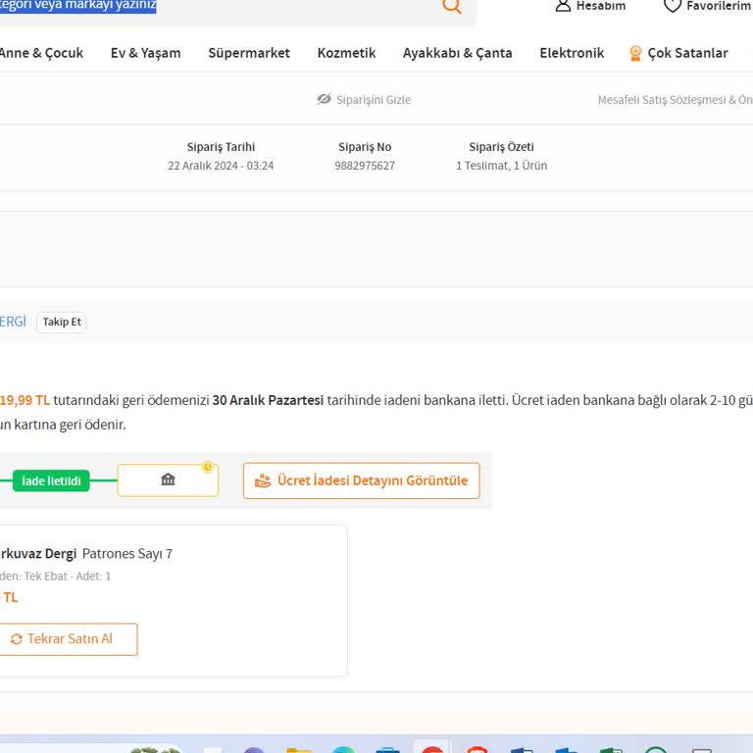Click the green İade İletildi status step
Viewport: 753px width, 753px height.
(x=51, y=480)
